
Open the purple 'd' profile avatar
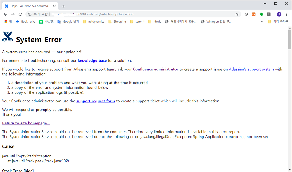[x=279, y=14]
